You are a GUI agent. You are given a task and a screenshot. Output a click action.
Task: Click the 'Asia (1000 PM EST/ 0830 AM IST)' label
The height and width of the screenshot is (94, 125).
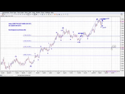[20, 24]
